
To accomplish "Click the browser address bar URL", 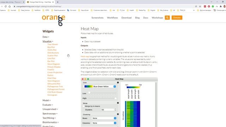I will click(x=39, y=6).
